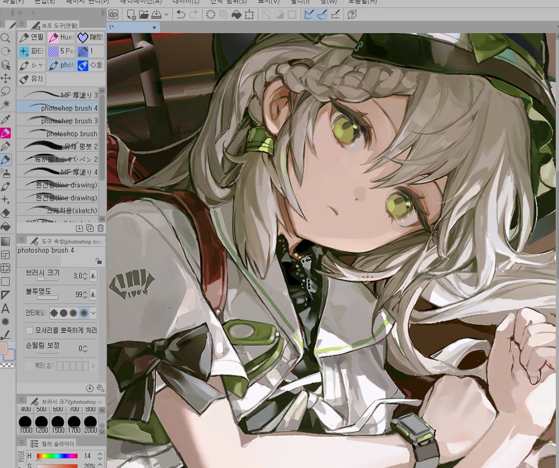Open brush size dynamics settings button
This screenshot has height=468, width=559.
[x=93, y=276]
